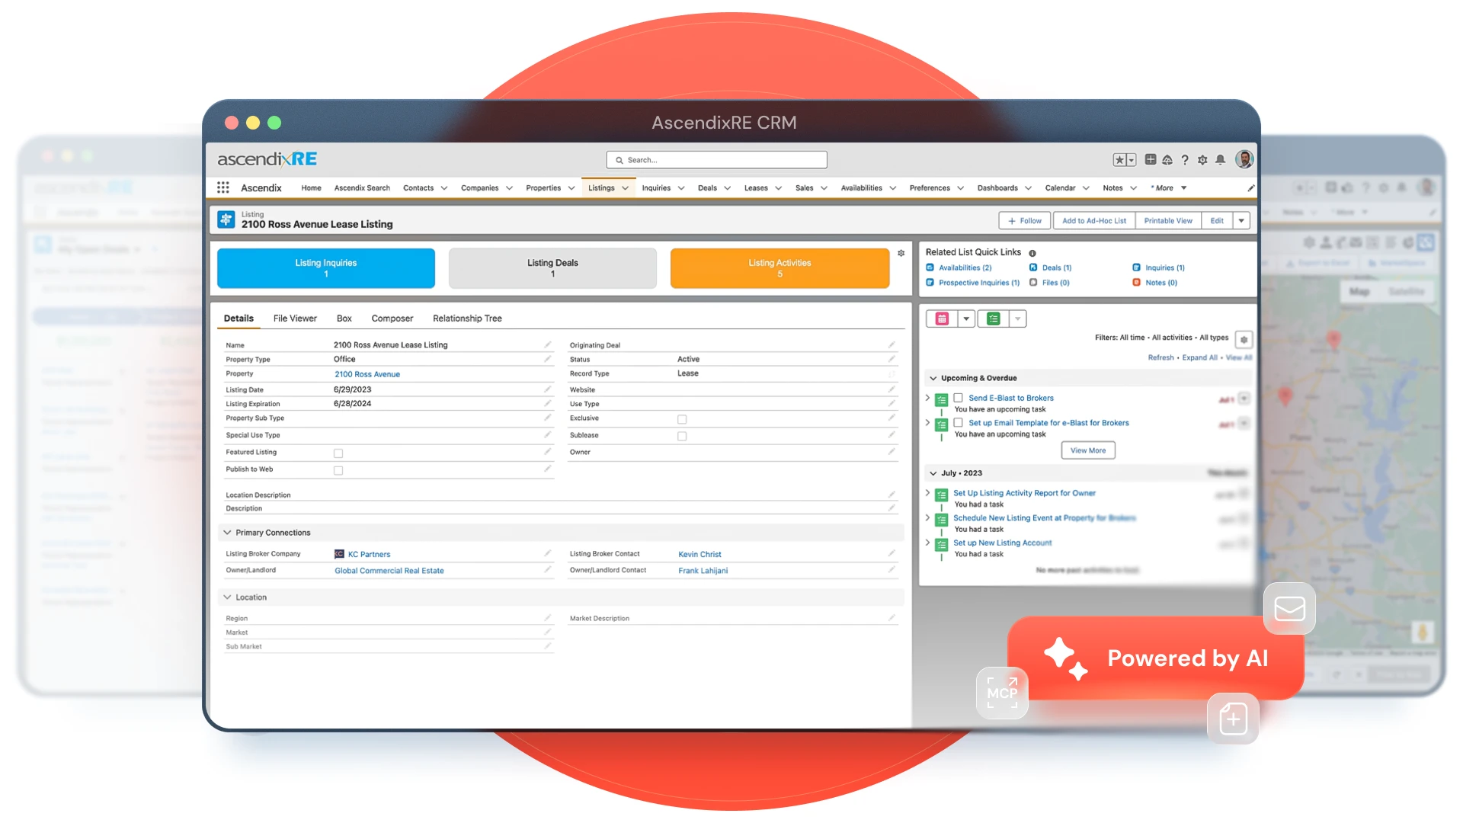
Task: Collapse the Upcoming & Overdue section
Action: 933,378
